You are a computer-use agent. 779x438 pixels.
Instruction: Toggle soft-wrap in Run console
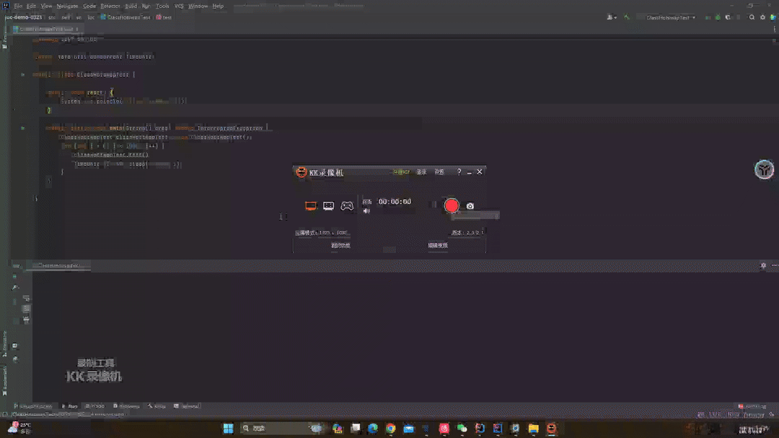click(x=27, y=298)
